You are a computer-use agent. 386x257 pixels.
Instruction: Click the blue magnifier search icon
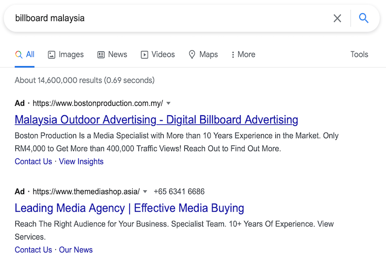363,18
